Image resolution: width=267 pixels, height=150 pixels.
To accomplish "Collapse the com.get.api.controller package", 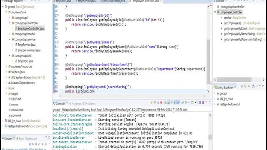I will pos(10,23).
